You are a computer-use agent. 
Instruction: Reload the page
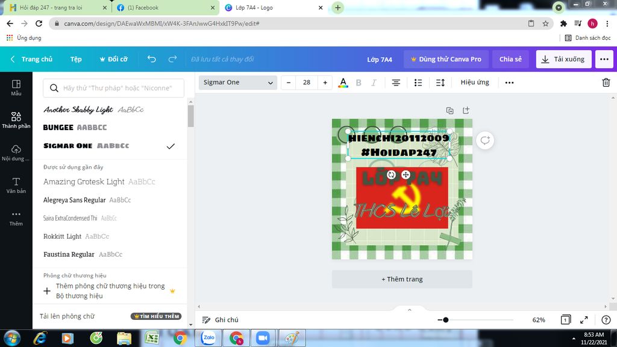point(39,23)
